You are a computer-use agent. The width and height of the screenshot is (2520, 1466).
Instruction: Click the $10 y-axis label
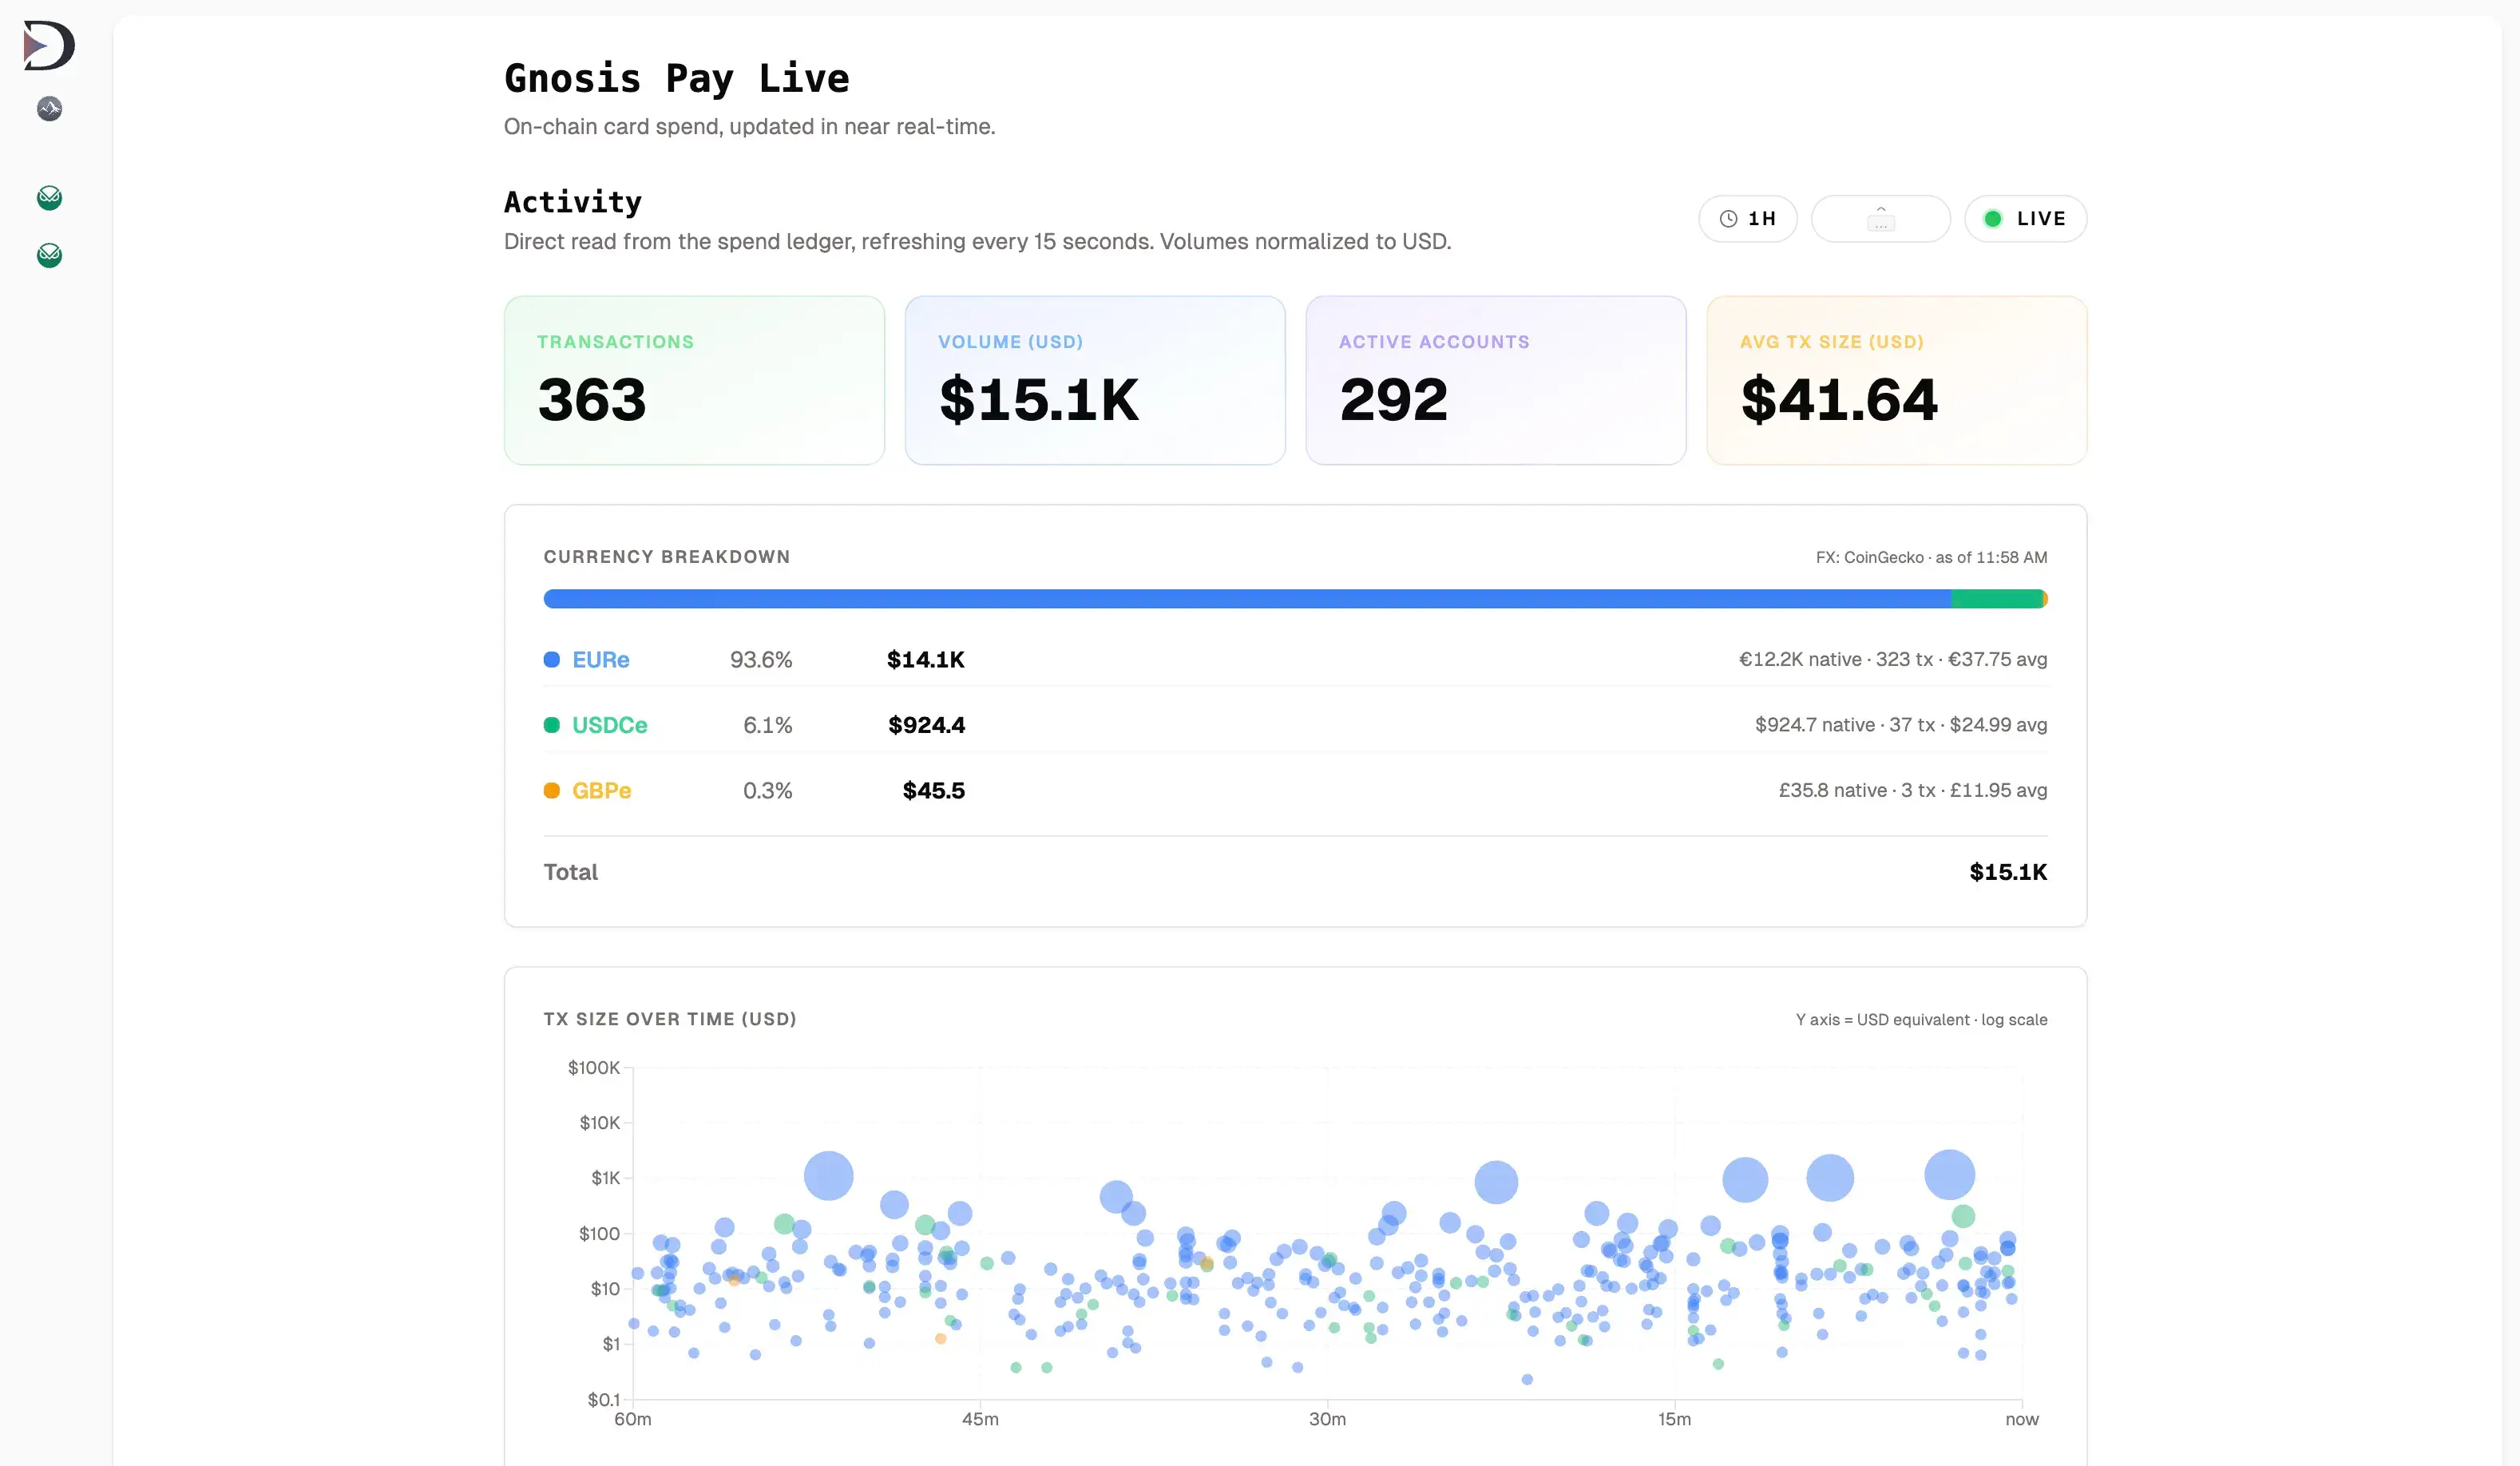(x=606, y=1289)
